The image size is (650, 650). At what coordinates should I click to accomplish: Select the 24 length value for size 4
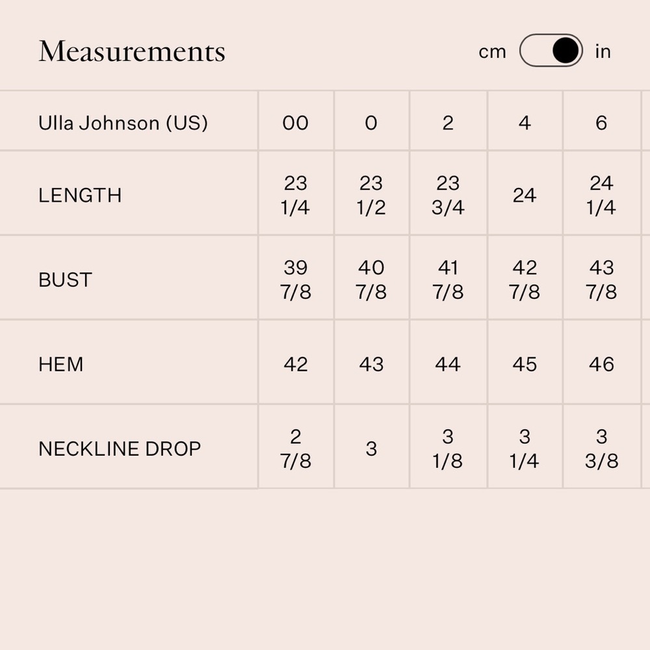525,195
